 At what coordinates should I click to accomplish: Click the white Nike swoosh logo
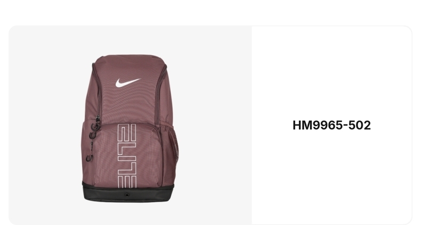point(127,83)
